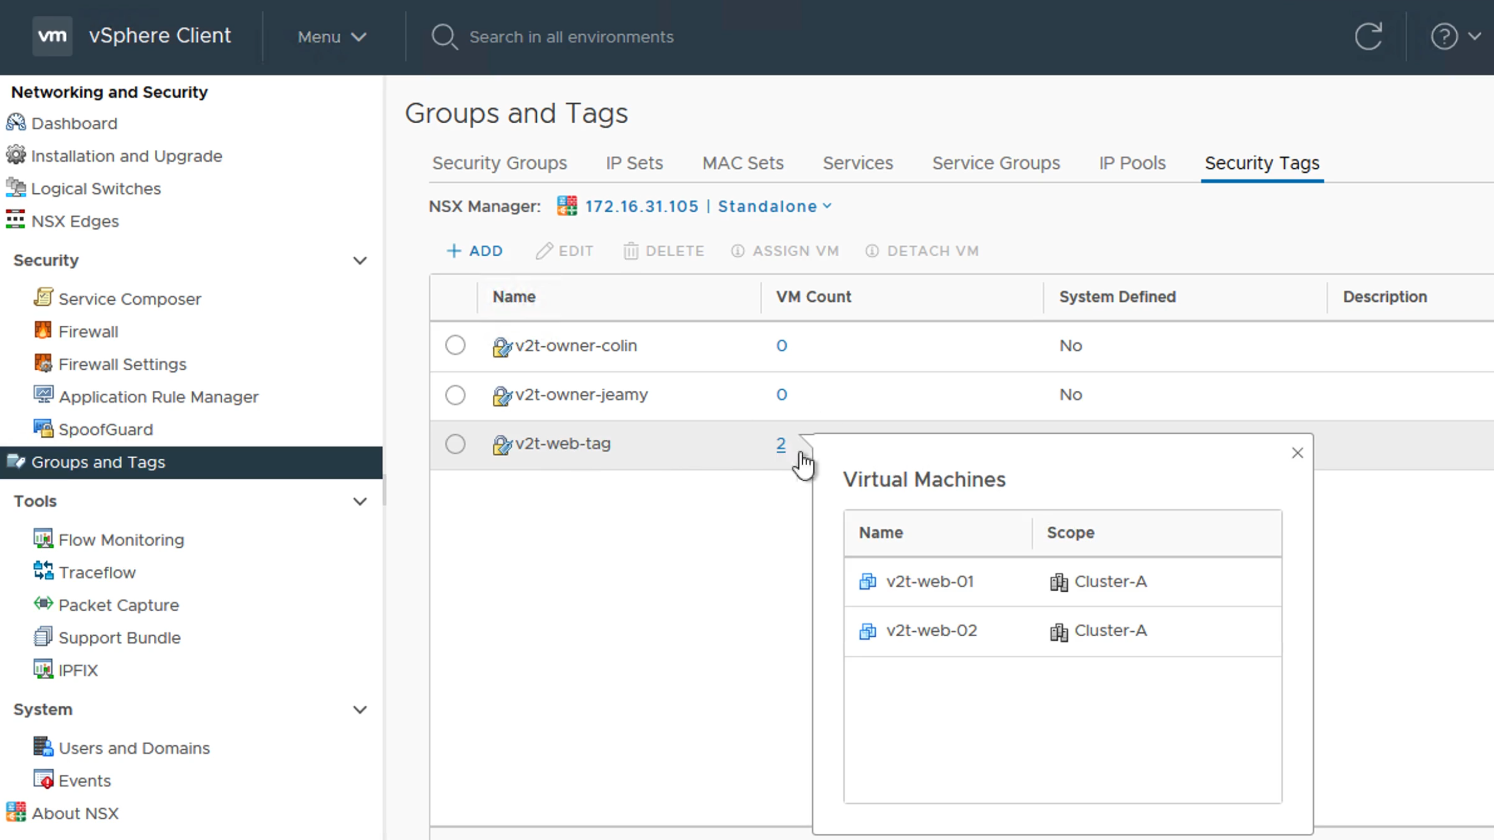Collapse the Security section chevron
Viewport: 1494px width, 840px height.
pyautogui.click(x=360, y=261)
